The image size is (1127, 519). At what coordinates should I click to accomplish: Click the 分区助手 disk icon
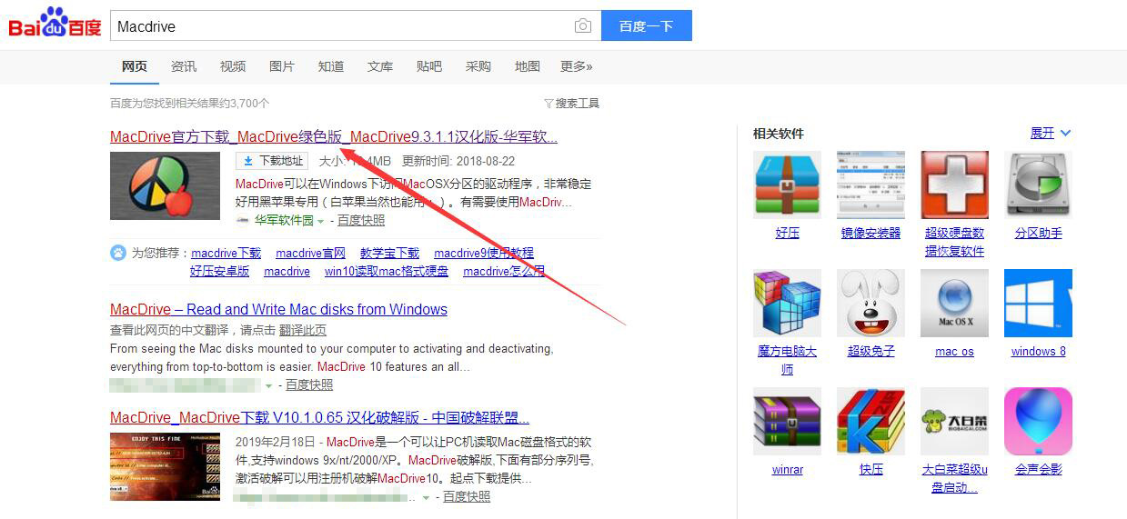(x=1038, y=185)
